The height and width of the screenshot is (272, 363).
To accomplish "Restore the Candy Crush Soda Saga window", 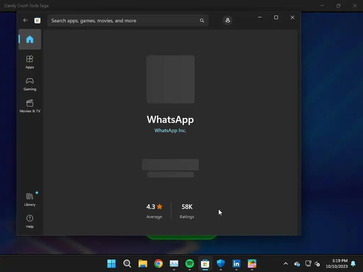I will point(339,6).
